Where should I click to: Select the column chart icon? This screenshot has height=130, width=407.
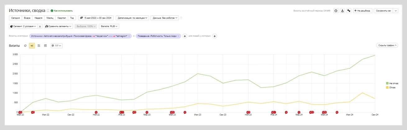45,45
